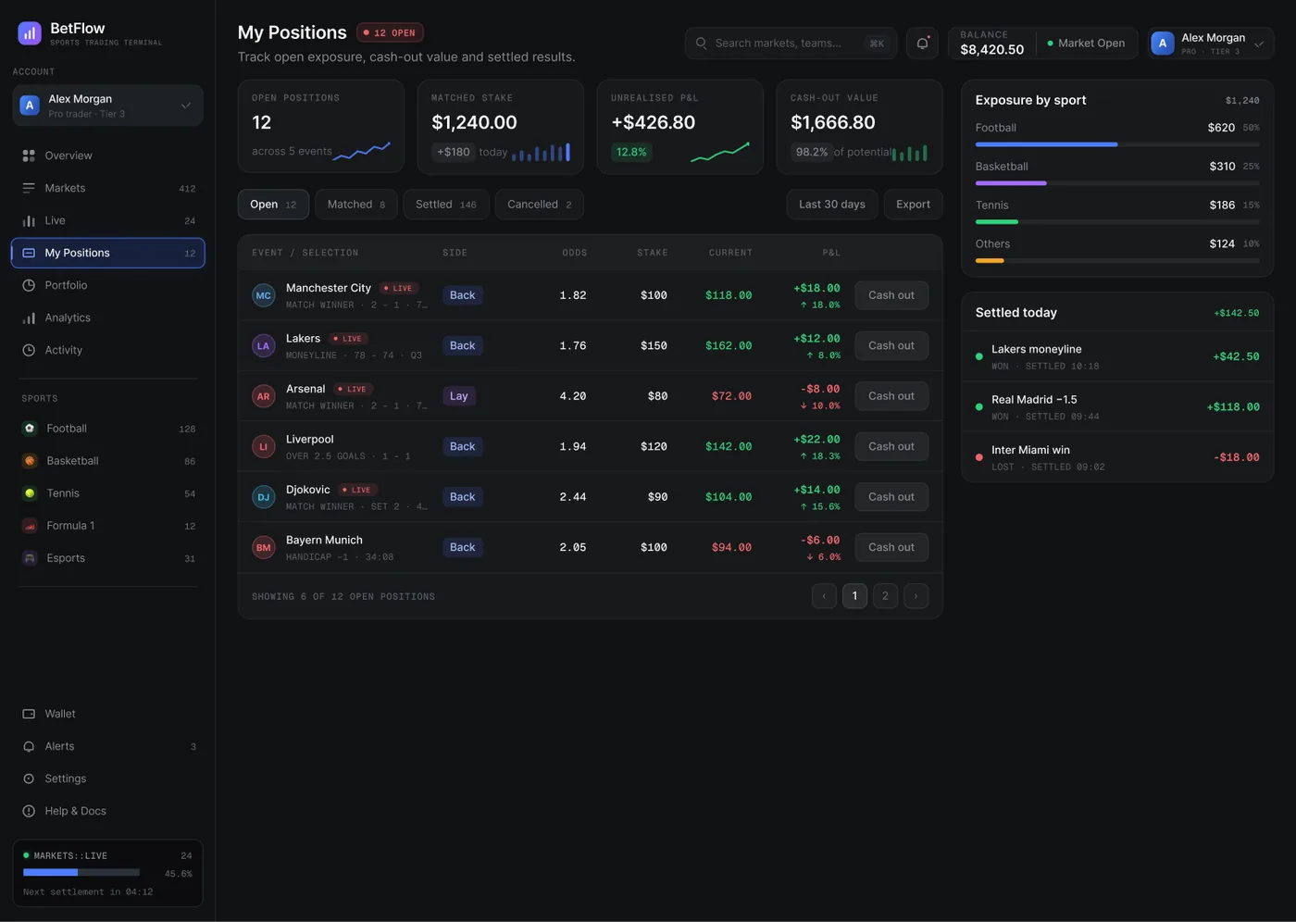Image resolution: width=1296 pixels, height=922 pixels.
Task: Focus the Search markets, teams field
Action: click(x=791, y=44)
